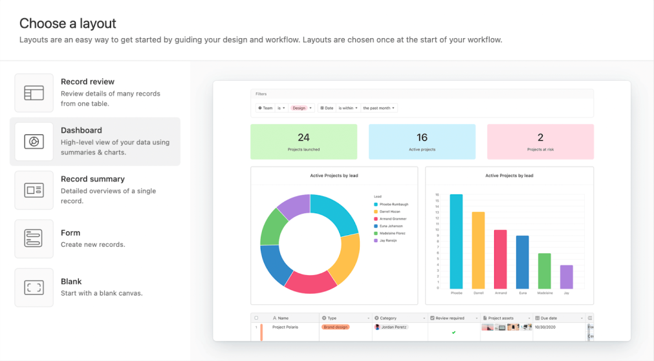Viewport: 654px width, 361px height.
Task: Click the Dashboard chart icon
Action: pyautogui.click(x=34, y=141)
